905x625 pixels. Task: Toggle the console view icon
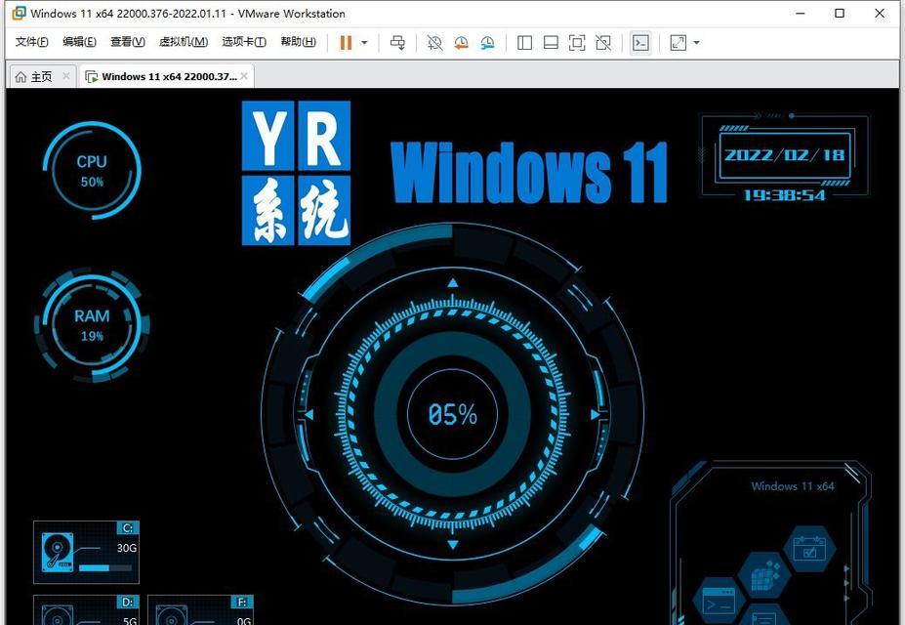(x=640, y=43)
